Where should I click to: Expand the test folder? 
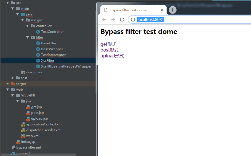click(x=13, y=78)
